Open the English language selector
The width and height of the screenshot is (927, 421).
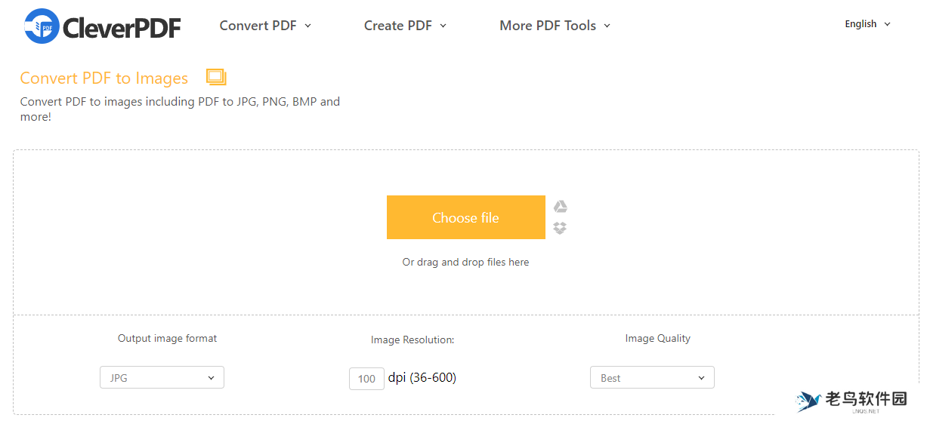(x=867, y=24)
